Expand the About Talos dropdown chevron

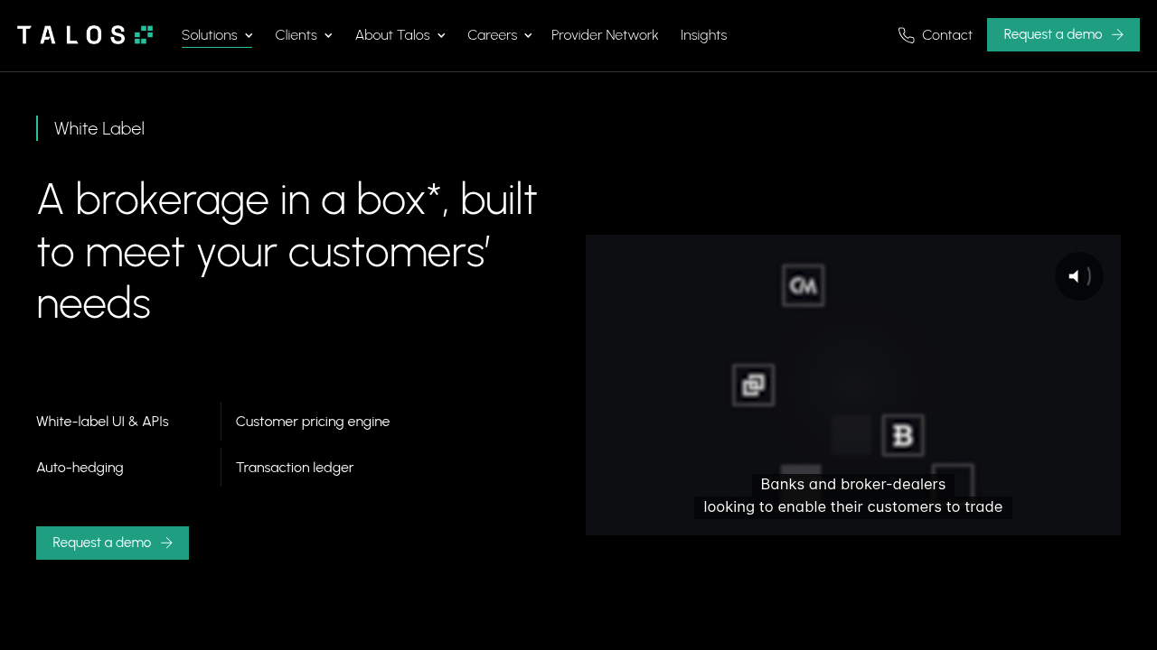[441, 35]
